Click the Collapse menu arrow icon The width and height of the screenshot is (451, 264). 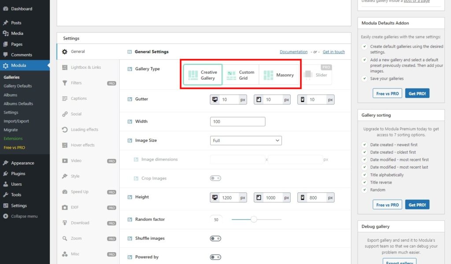pyautogui.click(x=5, y=216)
